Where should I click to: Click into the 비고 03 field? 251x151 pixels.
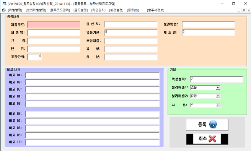tap(93, 90)
